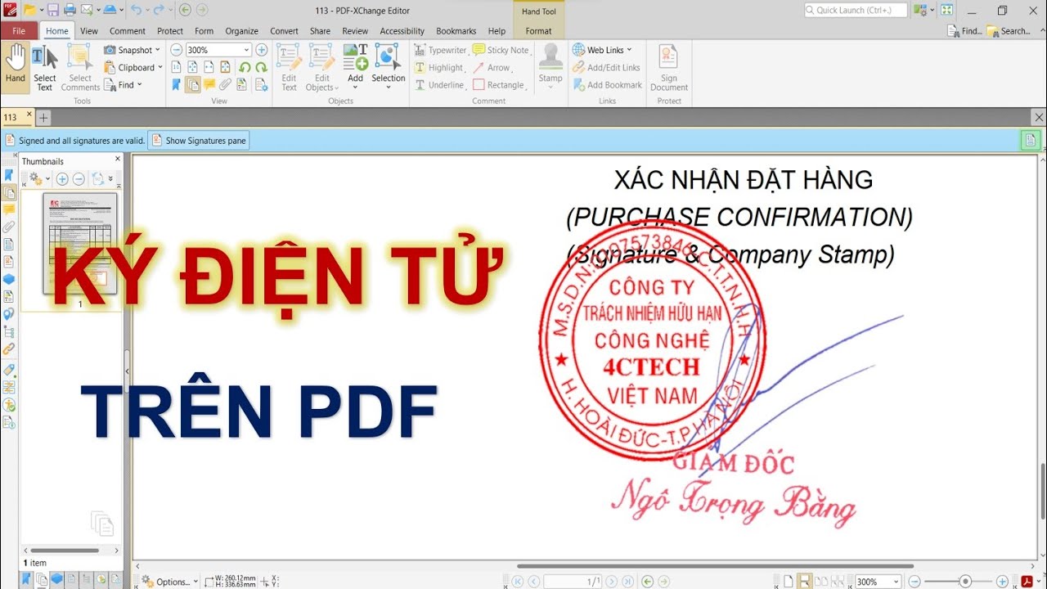The height and width of the screenshot is (589, 1047).
Task: Click the Save icon in quick access toolbar
Action: point(53,10)
